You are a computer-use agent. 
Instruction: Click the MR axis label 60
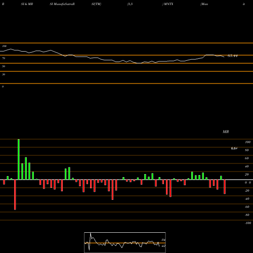tap(247, 158)
